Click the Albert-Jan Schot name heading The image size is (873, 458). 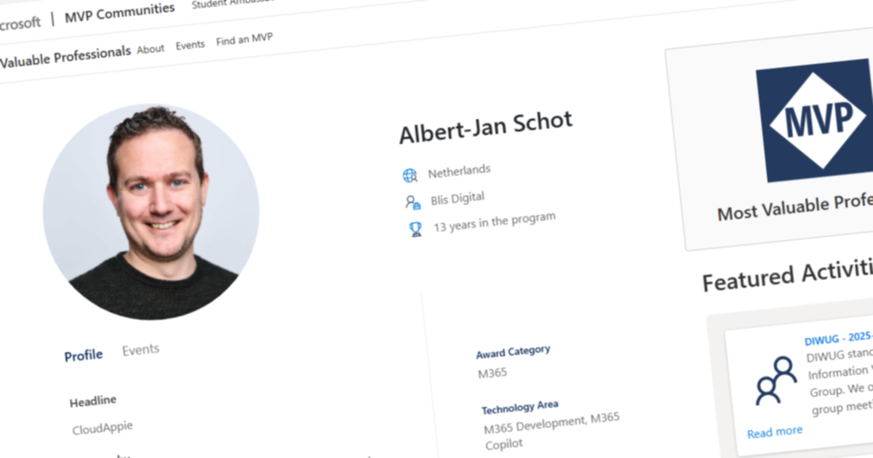485,128
